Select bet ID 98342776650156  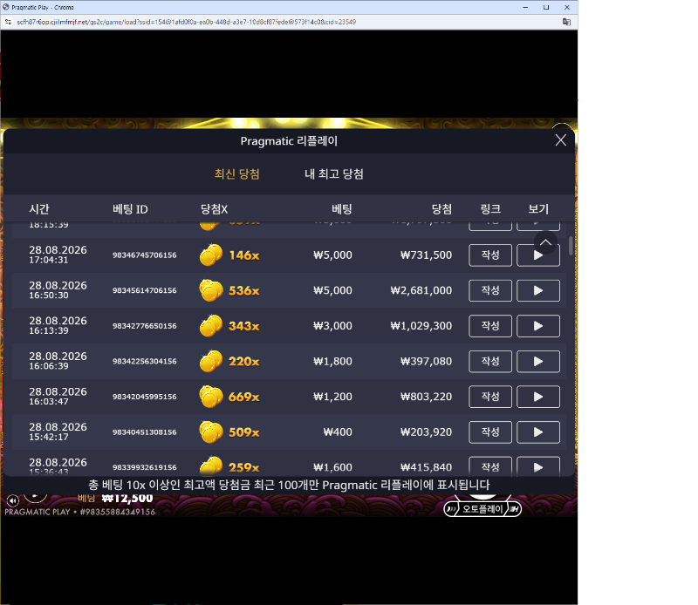145,326
